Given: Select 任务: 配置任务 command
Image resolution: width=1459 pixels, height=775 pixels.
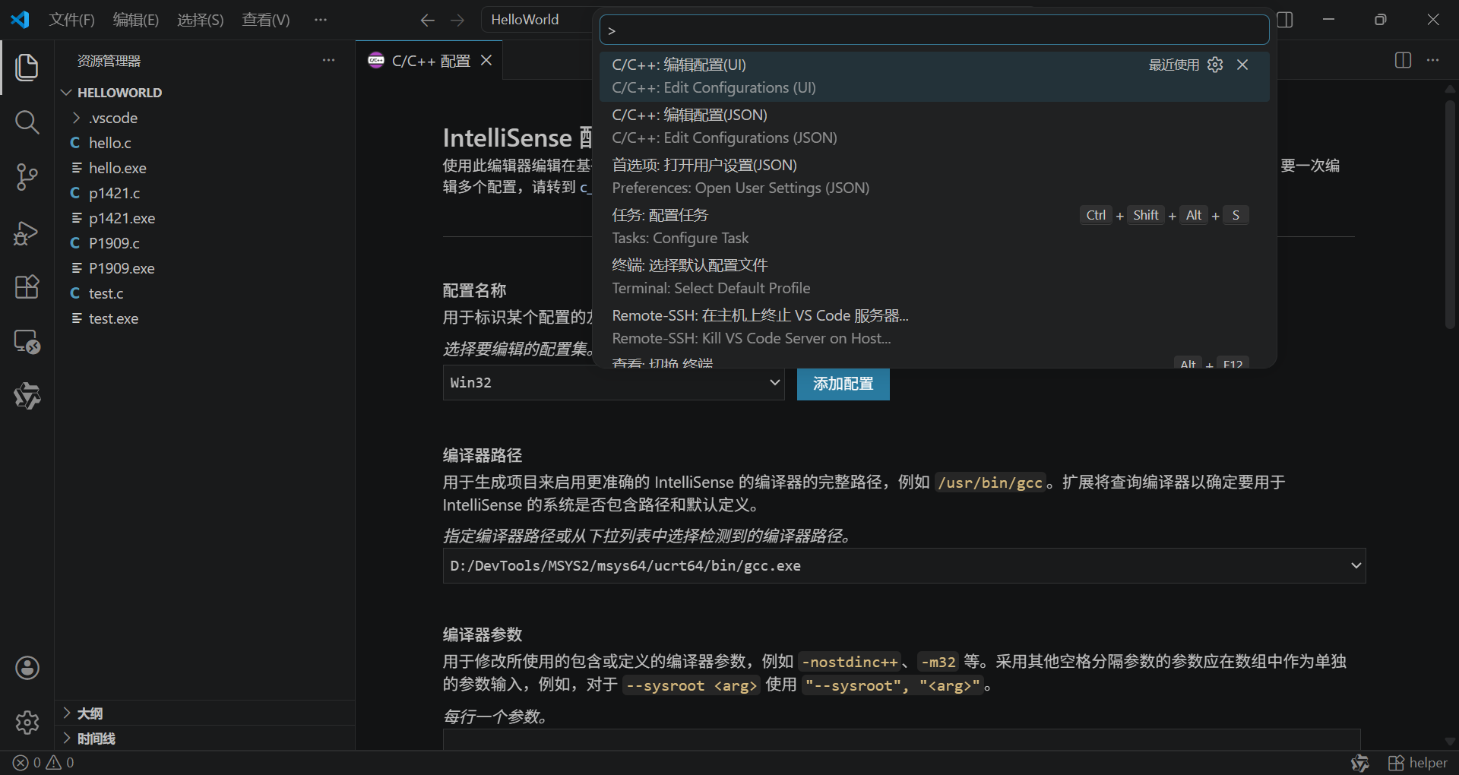Looking at the screenshot, I should (x=935, y=226).
